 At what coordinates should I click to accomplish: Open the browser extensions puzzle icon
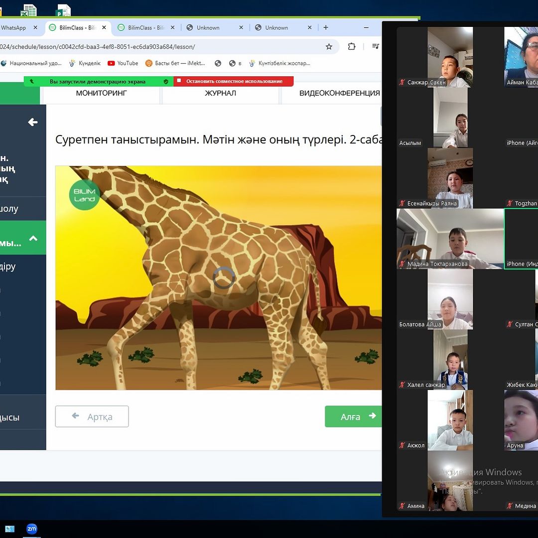pyautogui.click(x=351, y=47)
